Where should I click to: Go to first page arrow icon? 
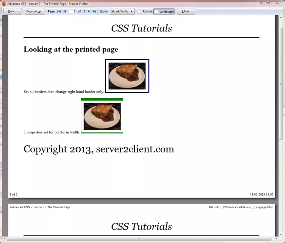click(x=59, y=11)
